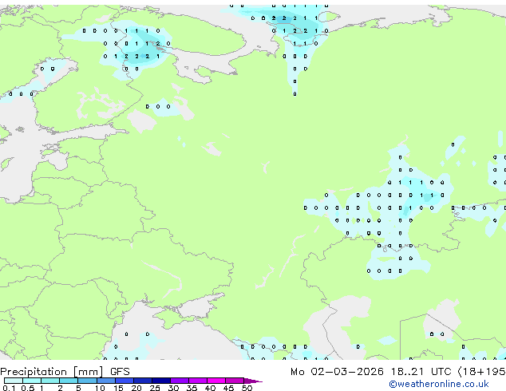Click the legend scale label '0.5'

[x=28, y=388]
